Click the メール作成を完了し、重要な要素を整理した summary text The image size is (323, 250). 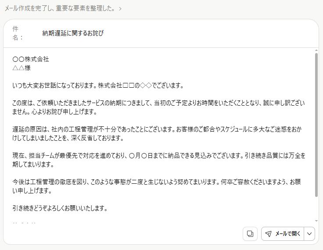coord(61,8)
